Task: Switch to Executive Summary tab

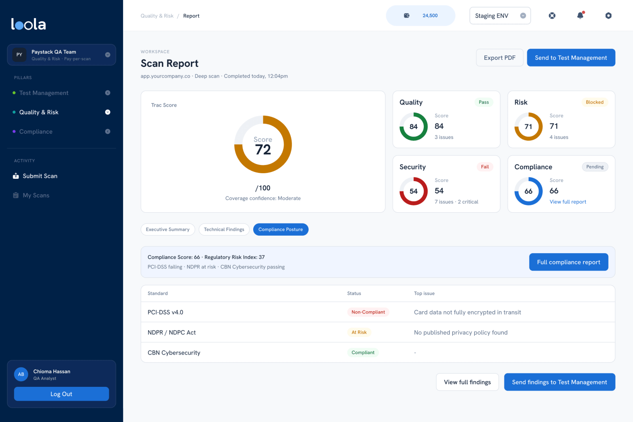Action: 168,229
